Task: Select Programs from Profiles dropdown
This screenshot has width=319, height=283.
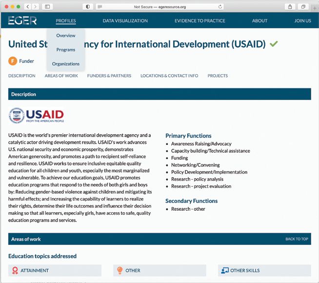Action: click(66, 50)
